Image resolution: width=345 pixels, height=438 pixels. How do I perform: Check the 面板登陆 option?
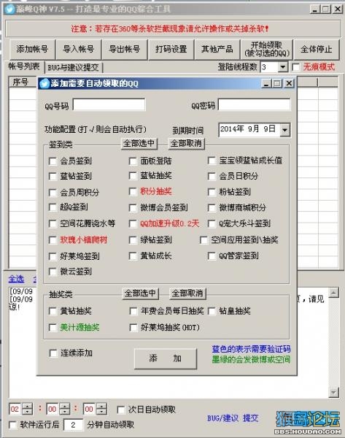coord(133,161)
